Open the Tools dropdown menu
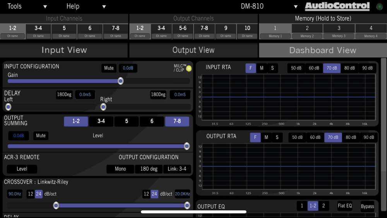 click(x=27, y=6)
